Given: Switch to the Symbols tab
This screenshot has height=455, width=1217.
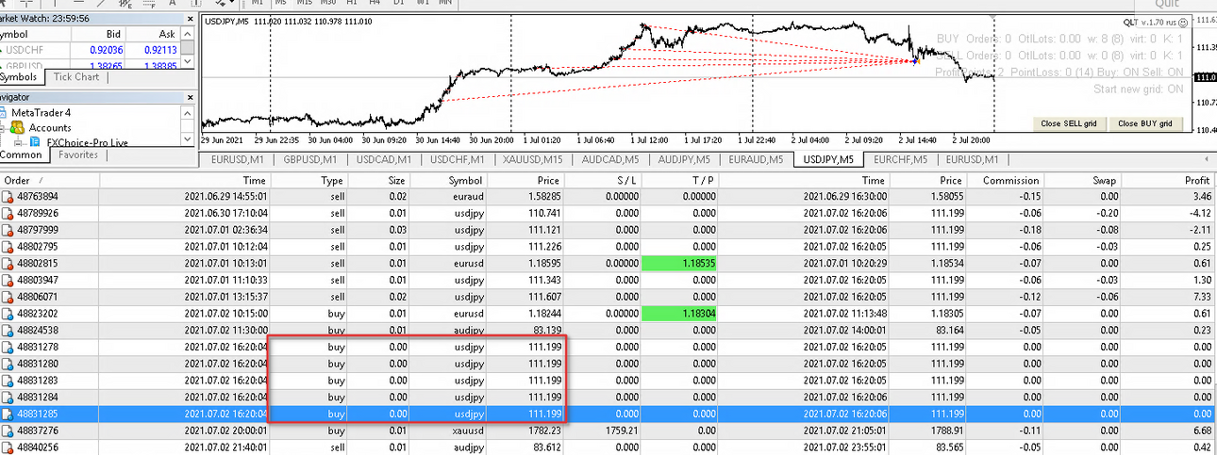Looking at the screenshot, I should [x=20, y=77].
